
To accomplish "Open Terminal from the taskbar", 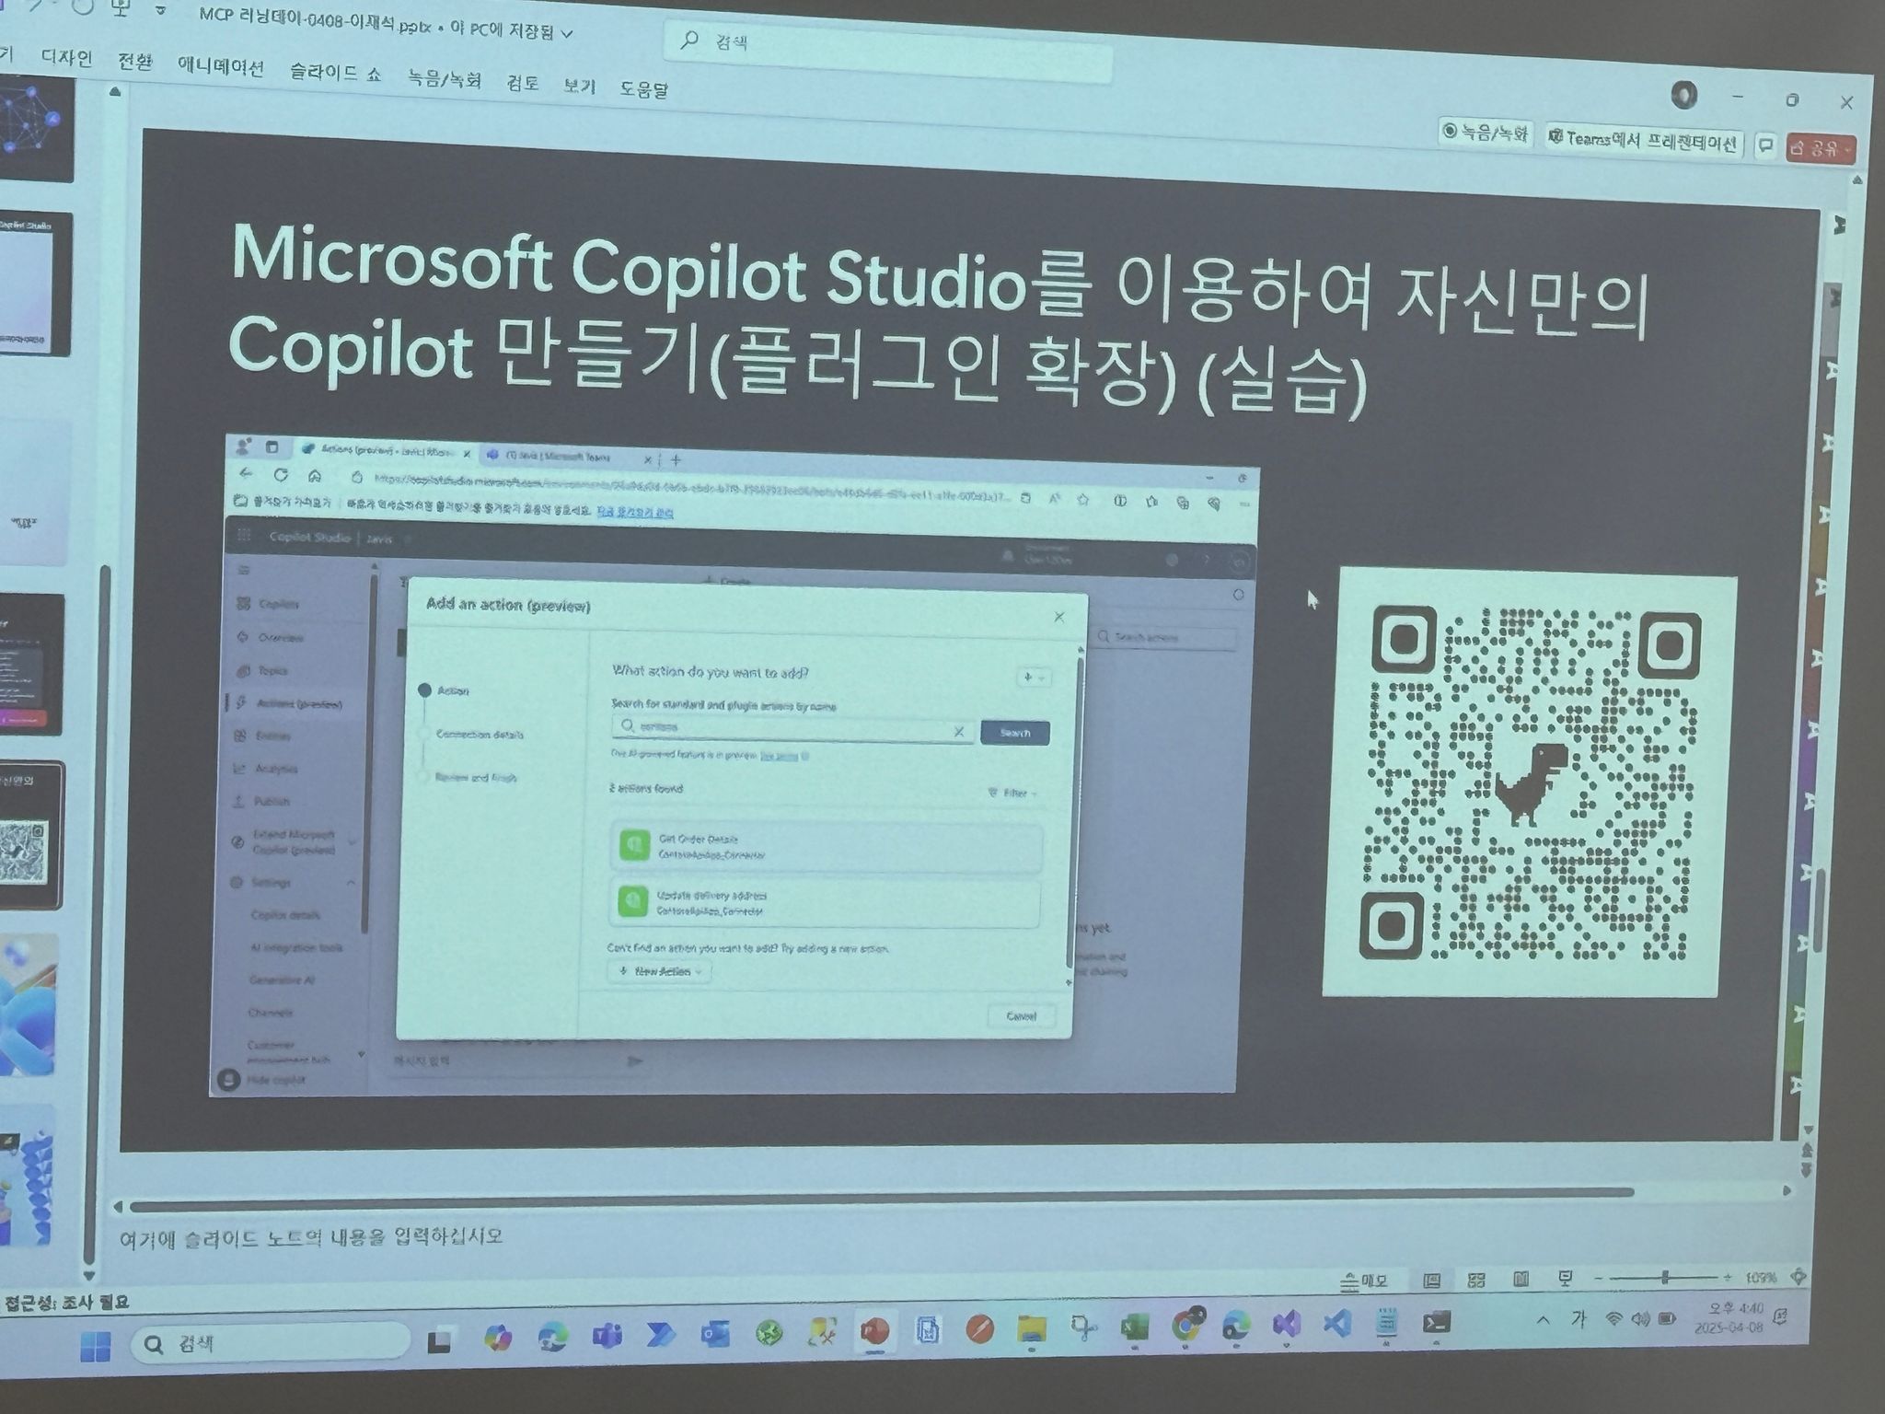I will [x=1437, y=1323].
